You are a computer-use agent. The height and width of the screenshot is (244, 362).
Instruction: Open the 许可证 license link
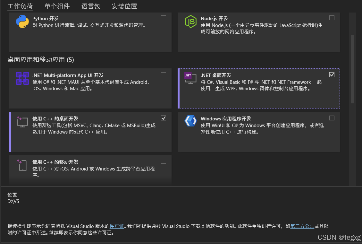pyautogui.click(x=117, y=226)
